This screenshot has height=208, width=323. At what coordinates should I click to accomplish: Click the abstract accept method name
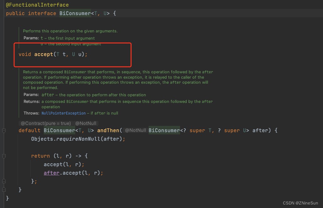pyautogui.click(x=44, y=54)
